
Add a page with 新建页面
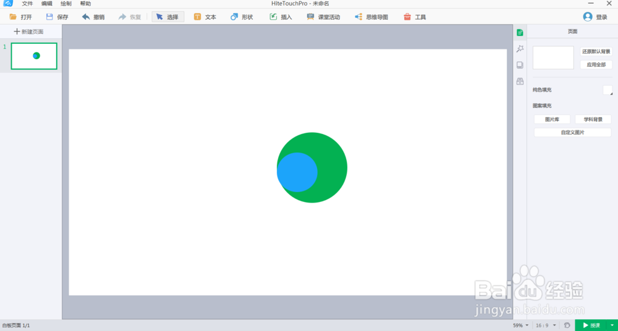click(28, 31)
